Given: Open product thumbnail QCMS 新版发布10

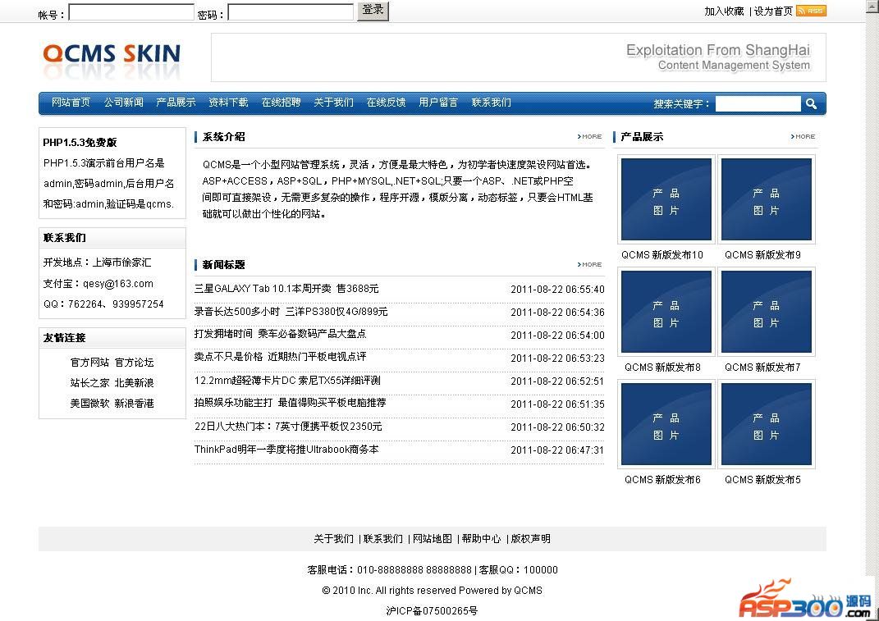Looking at the screenshot, I should point(666,199).
